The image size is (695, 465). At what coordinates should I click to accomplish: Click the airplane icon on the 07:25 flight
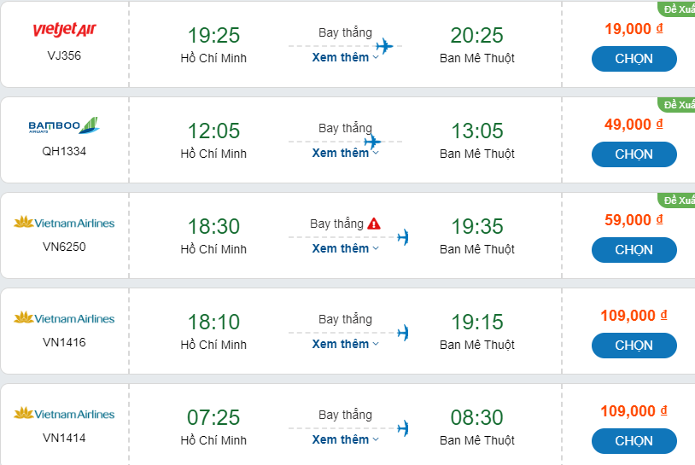tap(403, 427)
